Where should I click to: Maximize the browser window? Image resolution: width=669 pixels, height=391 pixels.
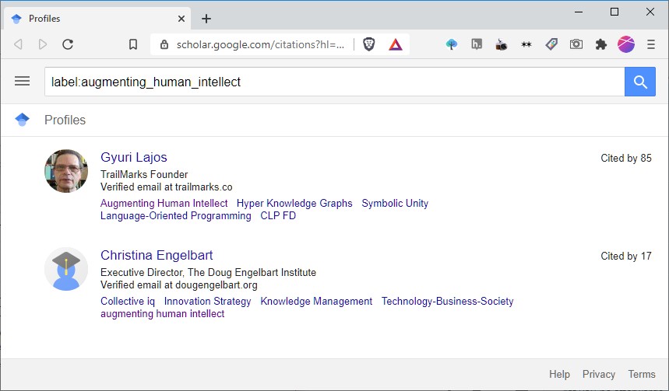pyautogui.click(x=614, y=12)
